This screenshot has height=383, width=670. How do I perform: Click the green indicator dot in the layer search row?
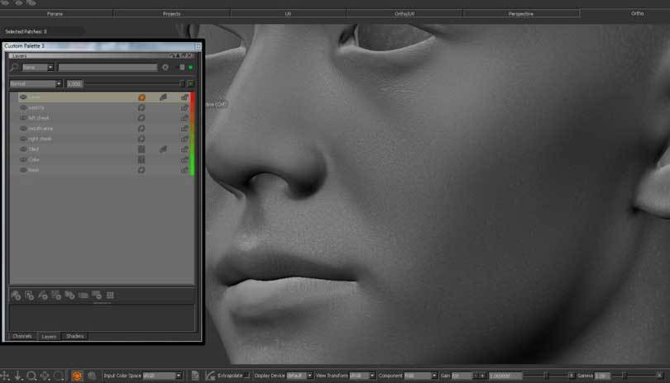pyautogui.click(x=190, y=68)
